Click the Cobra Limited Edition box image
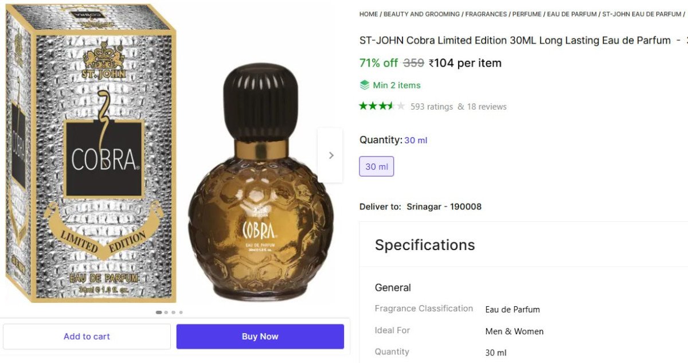Screen dimensions: 688x363 click(x=92, y=155)
